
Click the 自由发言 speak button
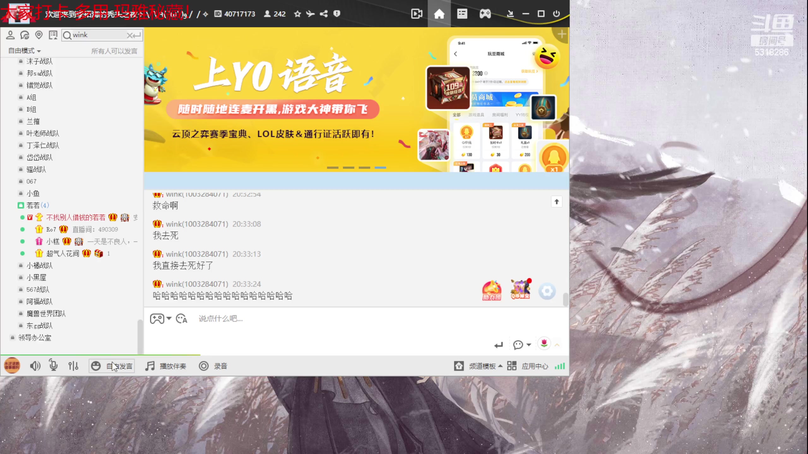pyautogui.click(x=112, y=366)
